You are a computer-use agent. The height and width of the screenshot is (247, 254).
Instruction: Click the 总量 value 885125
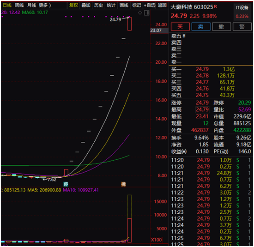coord(242,123)
